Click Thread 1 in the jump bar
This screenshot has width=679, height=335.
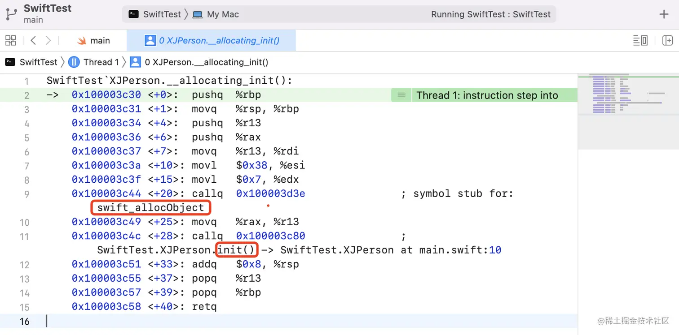point(101,62)
